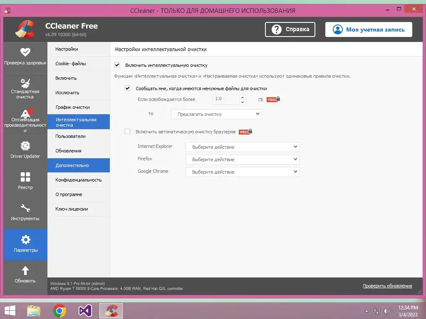Screen dimensions: 426x319
Task: Select О программе in options list
Action: [x=79, y=194]
